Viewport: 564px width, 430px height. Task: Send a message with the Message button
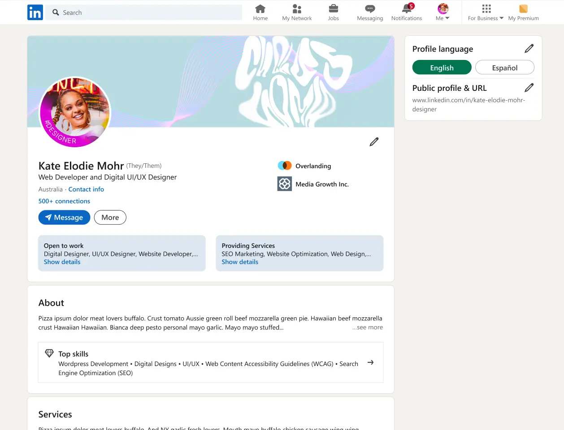64,217
